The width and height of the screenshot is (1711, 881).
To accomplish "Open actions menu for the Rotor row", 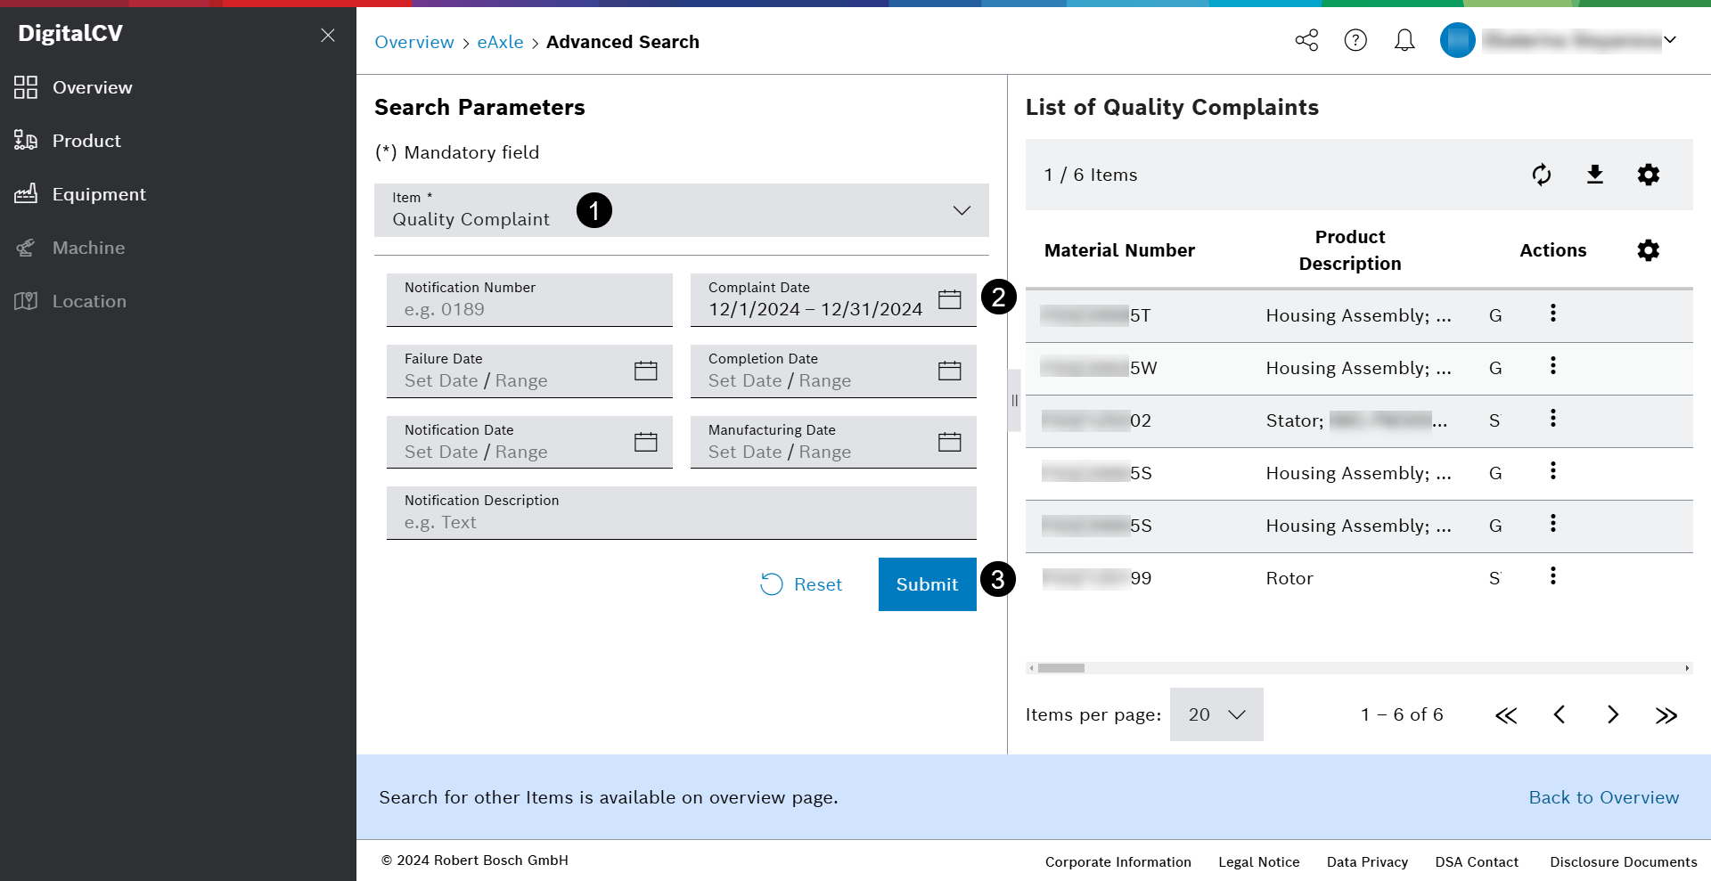I will tap(1553, 576).
